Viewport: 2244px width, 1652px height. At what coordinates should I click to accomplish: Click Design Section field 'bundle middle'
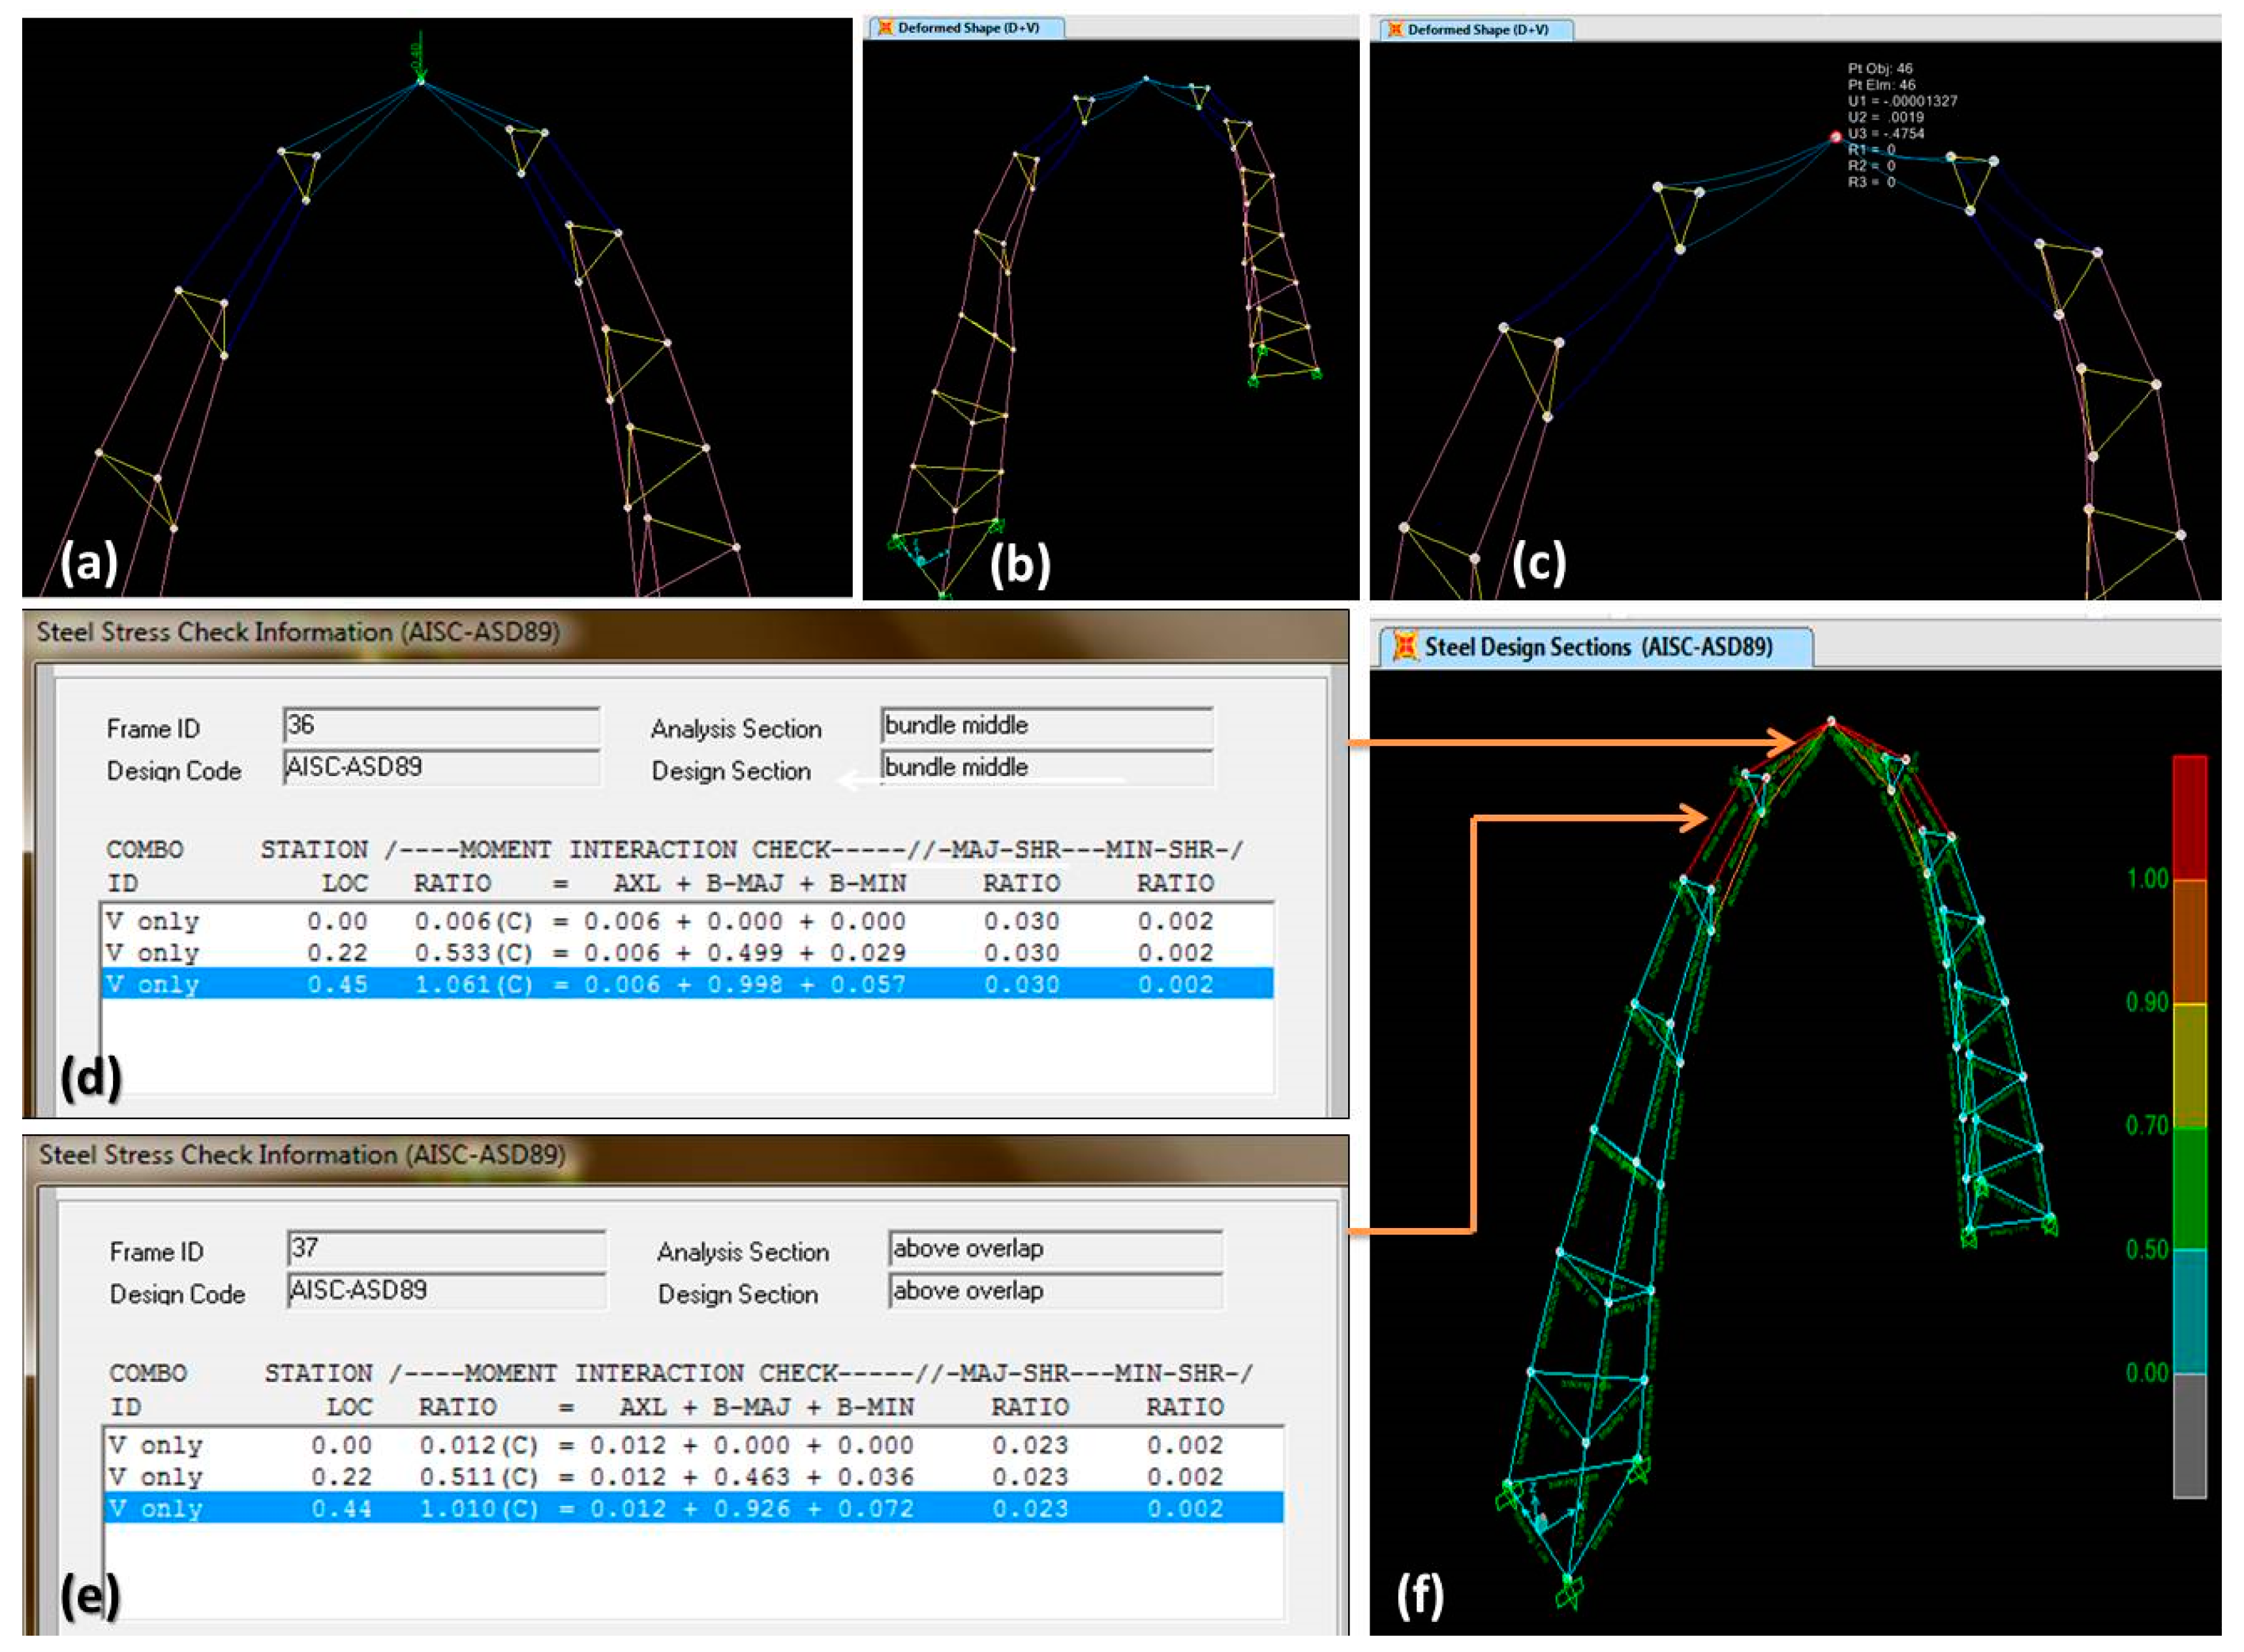[1045, 767]
